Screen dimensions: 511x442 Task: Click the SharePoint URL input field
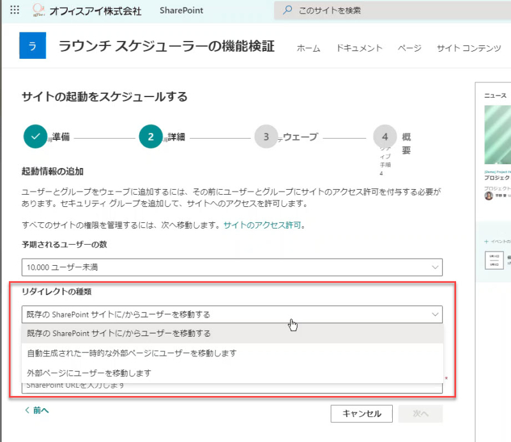coord(232,388)
